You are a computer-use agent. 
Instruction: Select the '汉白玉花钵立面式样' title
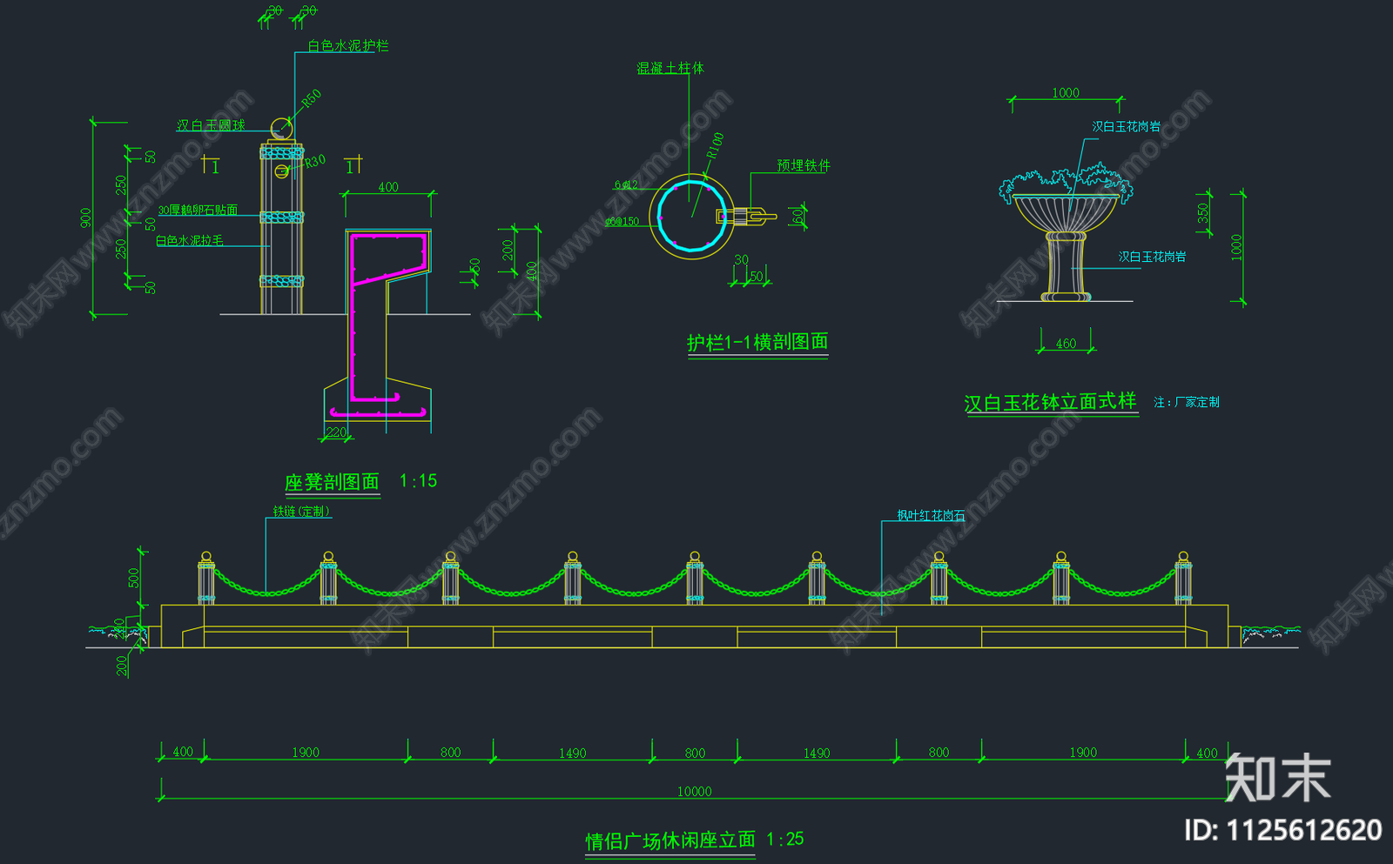pos(1051,403)
